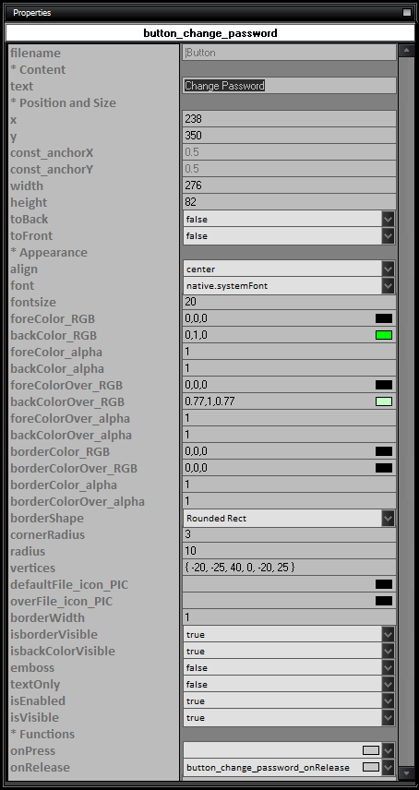The image size is (419, 790).
Task: Click the Properties panel title tab
Action: [x=31, y=13]
